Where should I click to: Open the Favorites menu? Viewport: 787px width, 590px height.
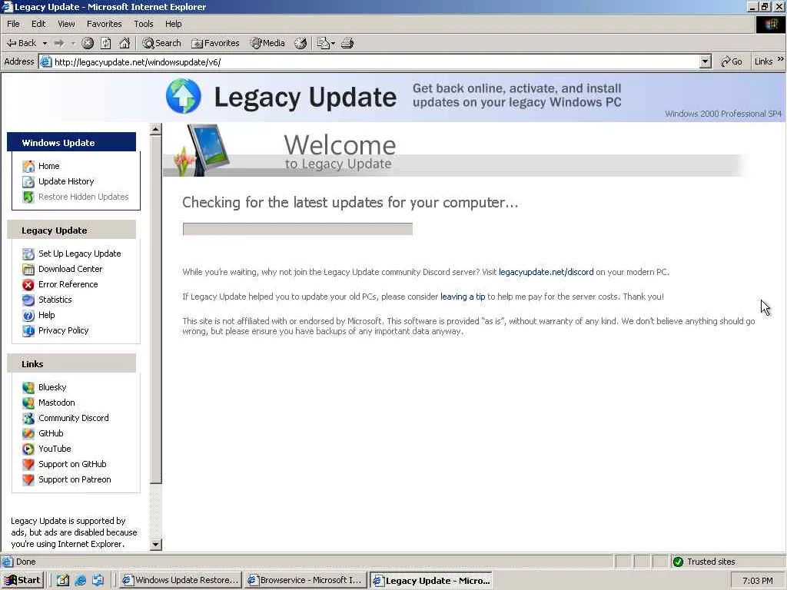coord(105,24)
